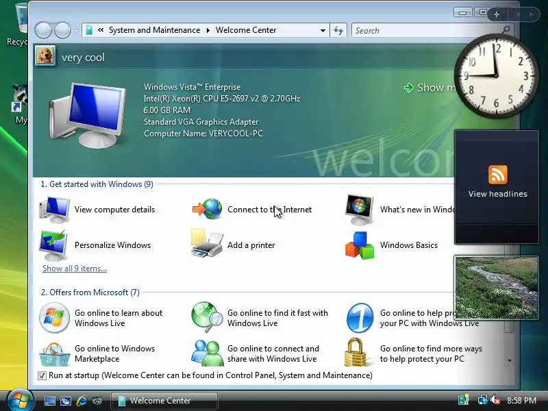The image size is (548, 411).
Task: Open the Add a printer icon
Action: click(x=207, y=244)
